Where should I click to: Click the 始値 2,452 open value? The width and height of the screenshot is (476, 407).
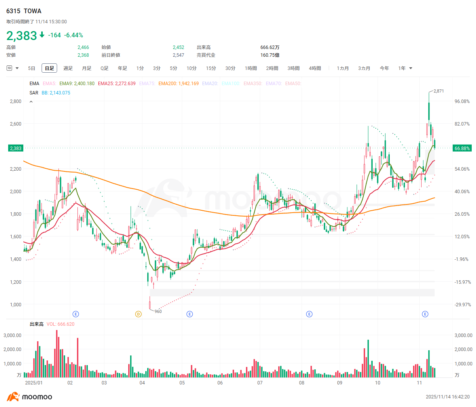(178, 47)
